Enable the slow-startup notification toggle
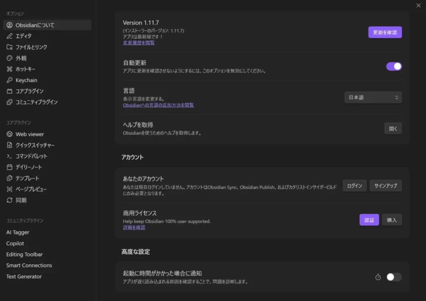This screenshot has height=301, width=426. 394,277
